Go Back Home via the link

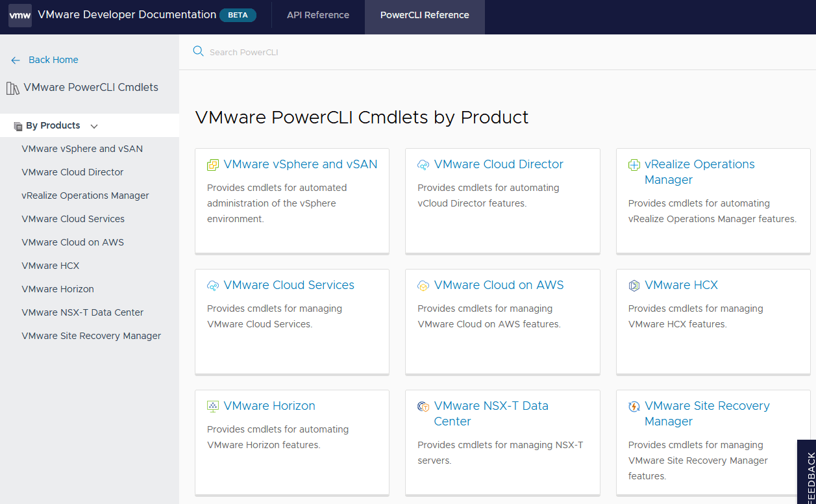53,60
